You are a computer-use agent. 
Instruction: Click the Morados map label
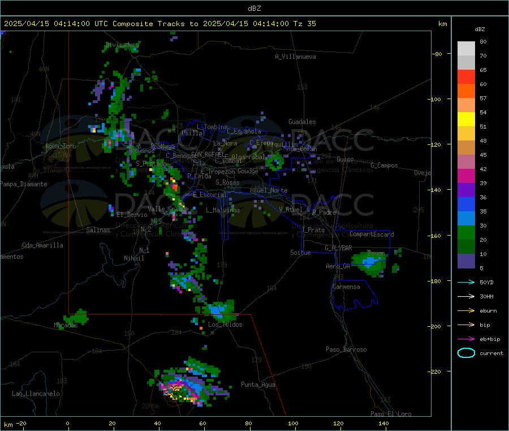[66, 325]
